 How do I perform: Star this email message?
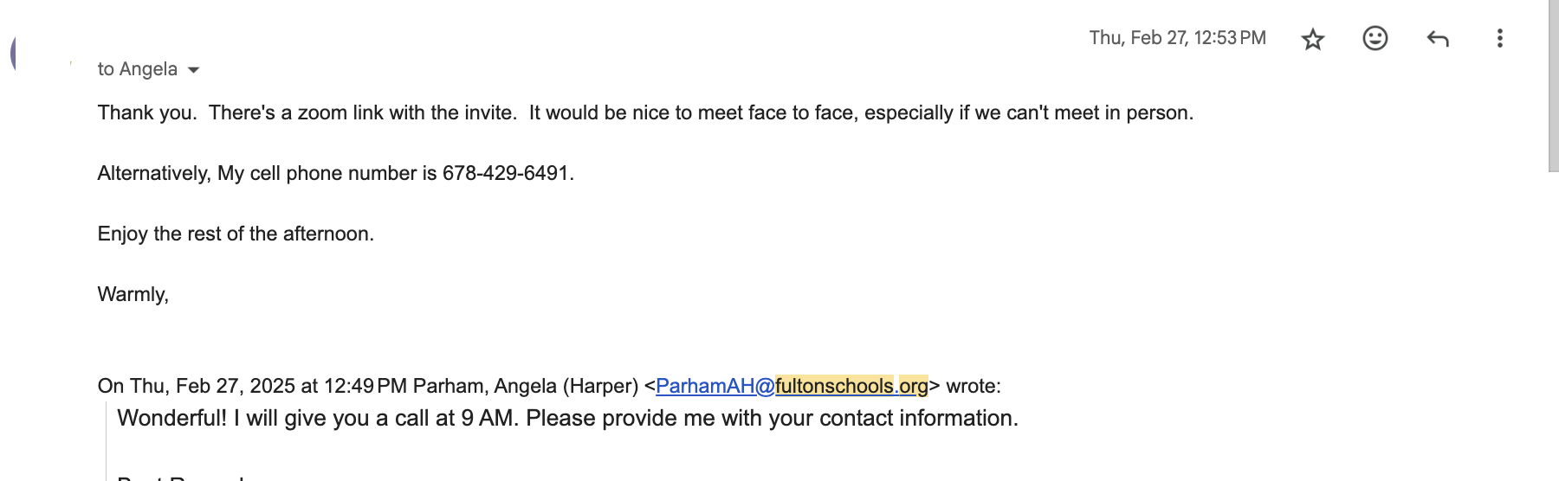point(1312,39)
